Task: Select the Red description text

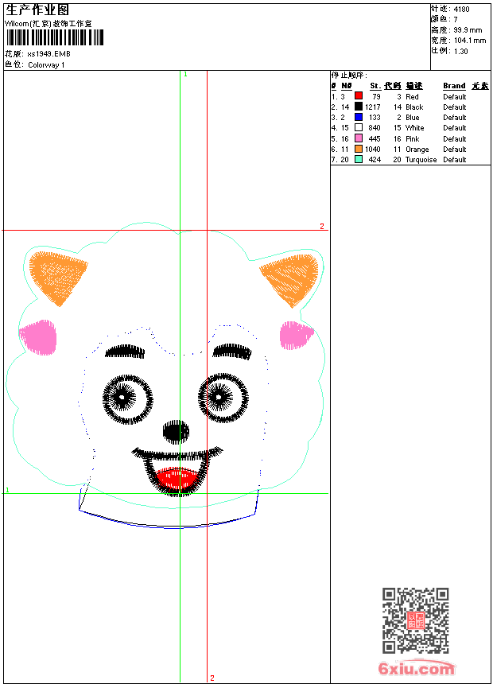Action: pyautogui.click(x=412, y=96)
